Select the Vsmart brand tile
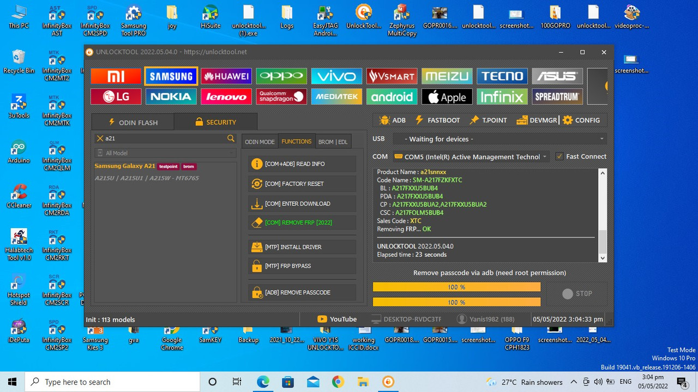The image size is (698, 392). click(x=392, y=76)
